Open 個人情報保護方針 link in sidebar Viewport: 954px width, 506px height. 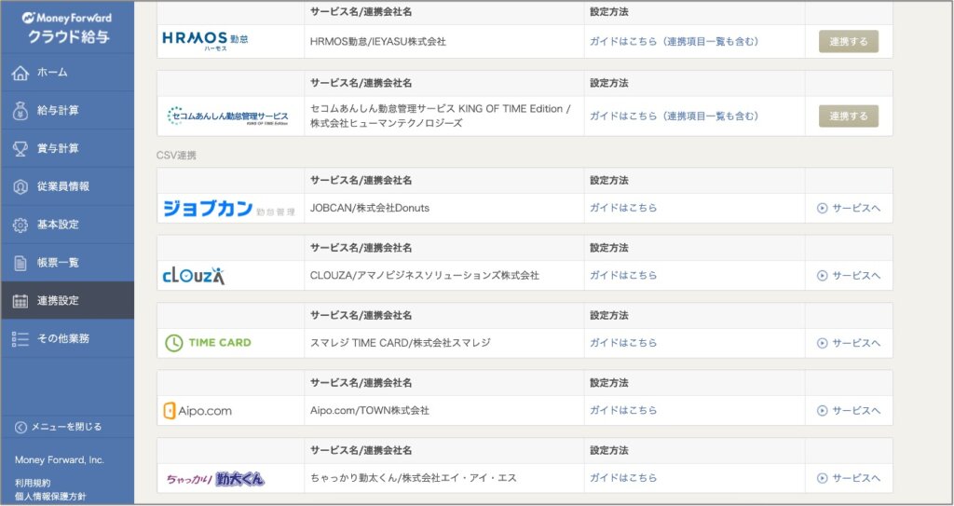coord(50,497)
